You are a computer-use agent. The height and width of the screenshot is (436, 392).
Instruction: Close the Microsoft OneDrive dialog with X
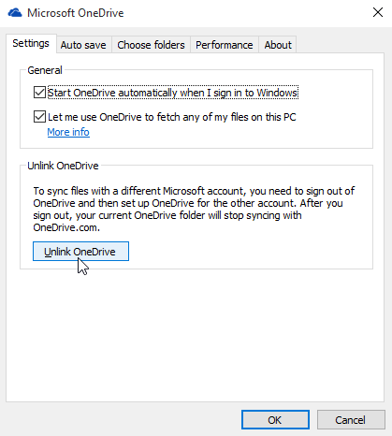pos(378,12)
